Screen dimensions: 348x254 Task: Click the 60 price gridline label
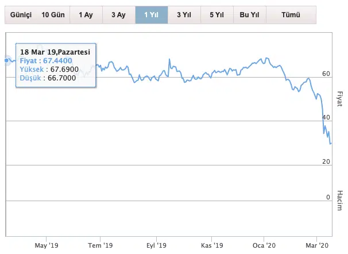(x=326, y=74)
